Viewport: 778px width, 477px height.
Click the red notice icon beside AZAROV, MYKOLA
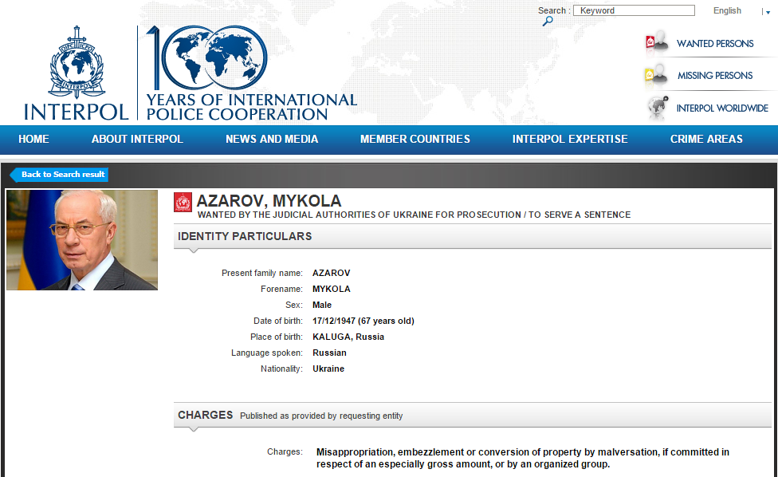183,203
